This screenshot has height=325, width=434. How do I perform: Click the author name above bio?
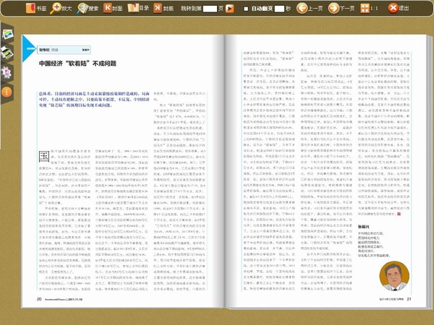tap(363, 227)
